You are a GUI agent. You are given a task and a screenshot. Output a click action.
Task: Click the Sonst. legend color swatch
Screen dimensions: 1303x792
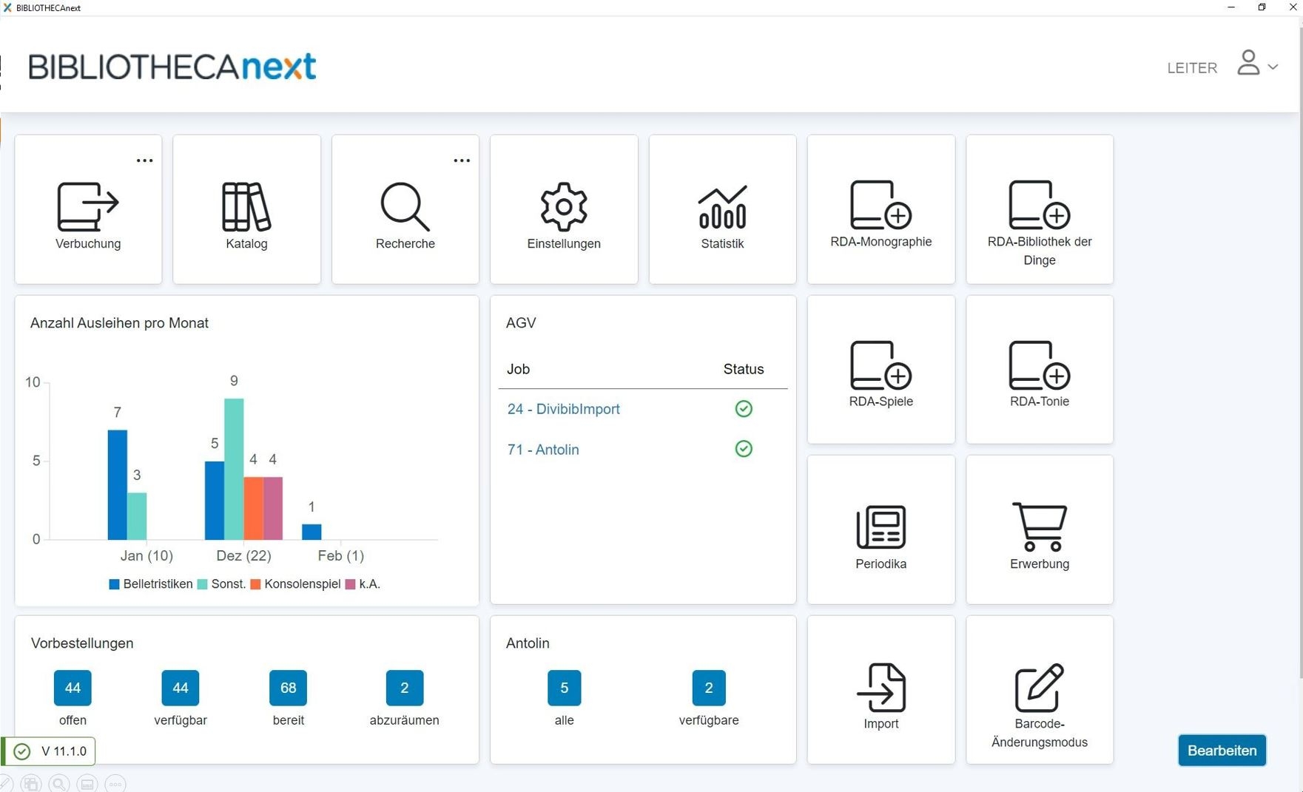203,584
